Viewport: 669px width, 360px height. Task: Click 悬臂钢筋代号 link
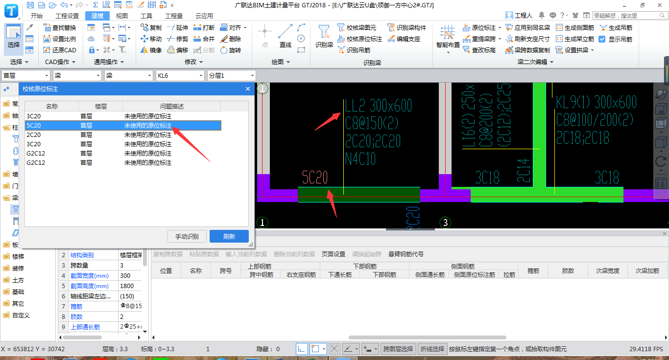tap(406, 254)
